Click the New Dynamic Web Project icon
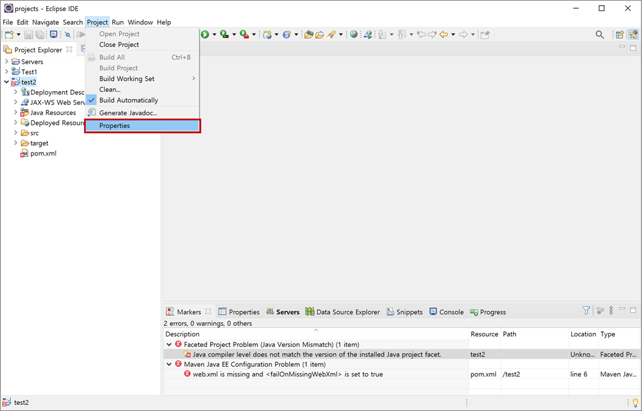 [267, 35]
